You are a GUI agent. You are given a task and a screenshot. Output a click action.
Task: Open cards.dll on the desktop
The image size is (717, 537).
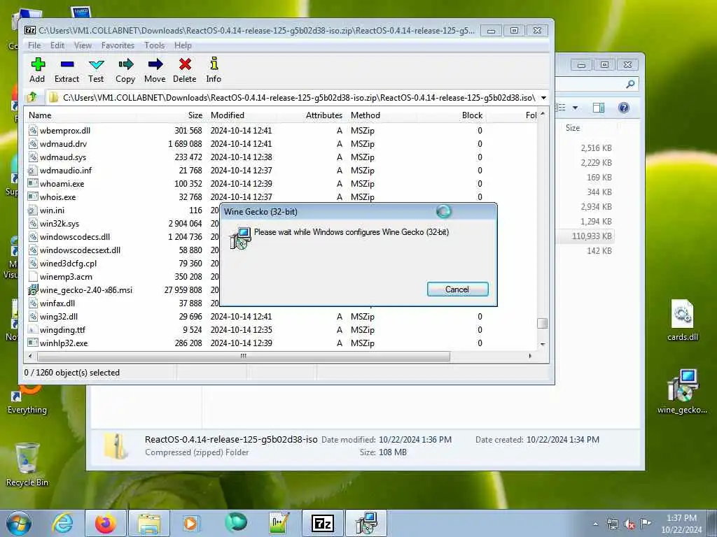tap(683, 320)
